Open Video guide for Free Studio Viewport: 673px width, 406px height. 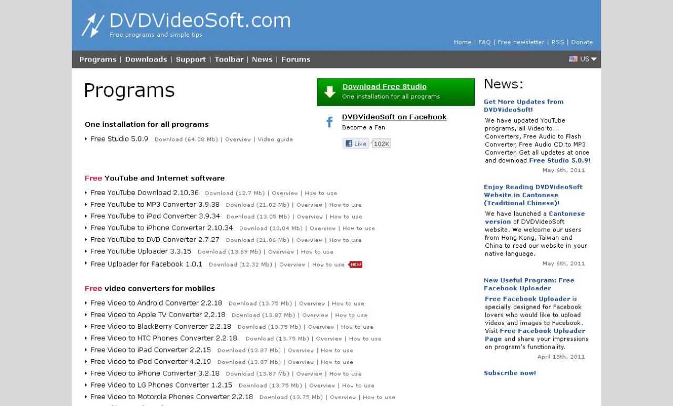coord(275,139)
